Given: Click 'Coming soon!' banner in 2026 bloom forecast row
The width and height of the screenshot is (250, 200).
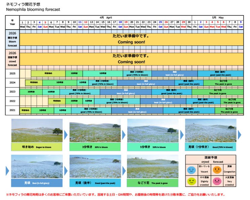Looking at the screenshot, I should click(x=131, y=39).
